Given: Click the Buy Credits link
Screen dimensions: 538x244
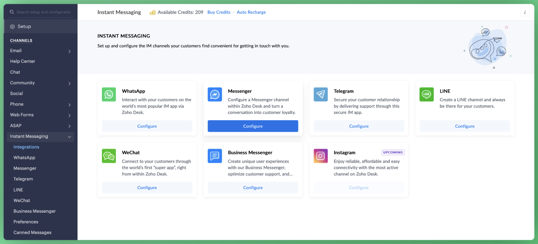Looking at the screenshot, I should coord(219,12).
